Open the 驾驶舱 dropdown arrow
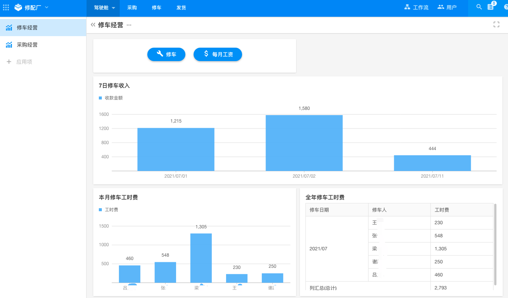Screen dimensions: 508x298 click(113, 8)
